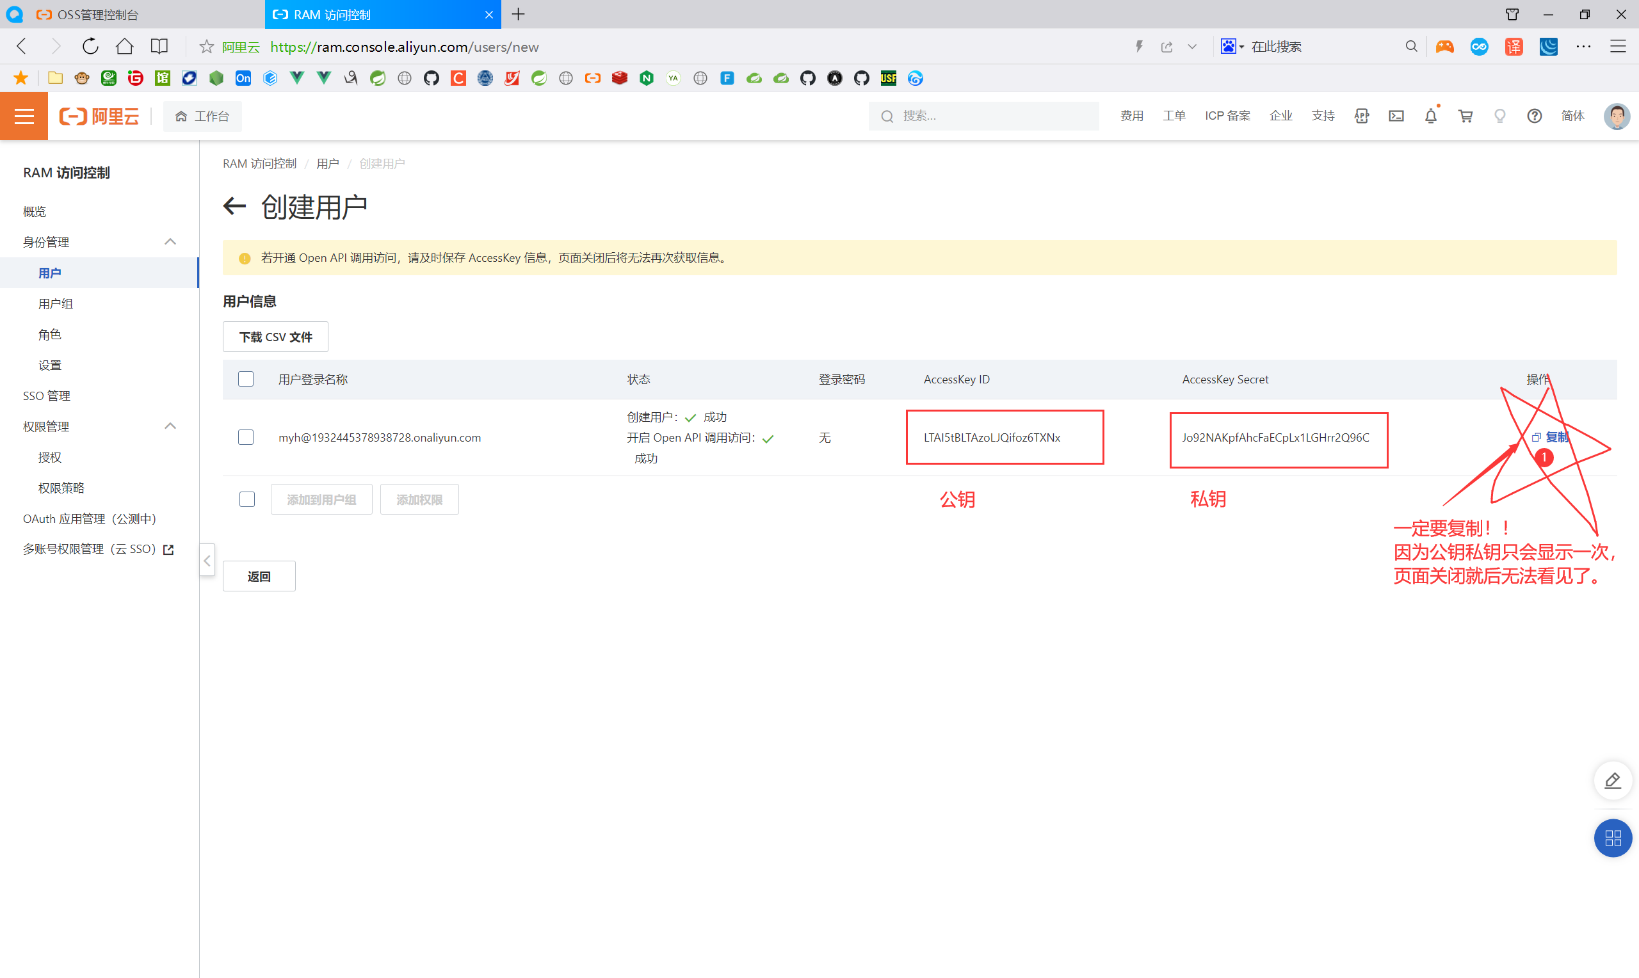Click the 返回 button

pos(259,577)
